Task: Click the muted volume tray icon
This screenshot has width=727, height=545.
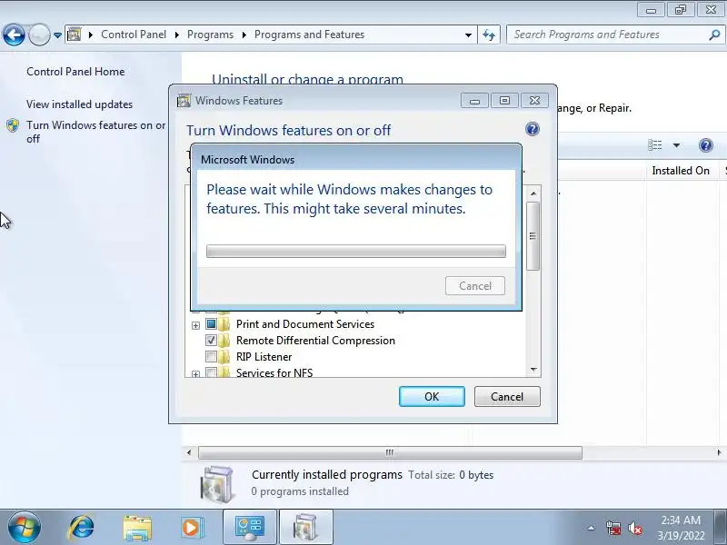Action: [x=634, y=528]
